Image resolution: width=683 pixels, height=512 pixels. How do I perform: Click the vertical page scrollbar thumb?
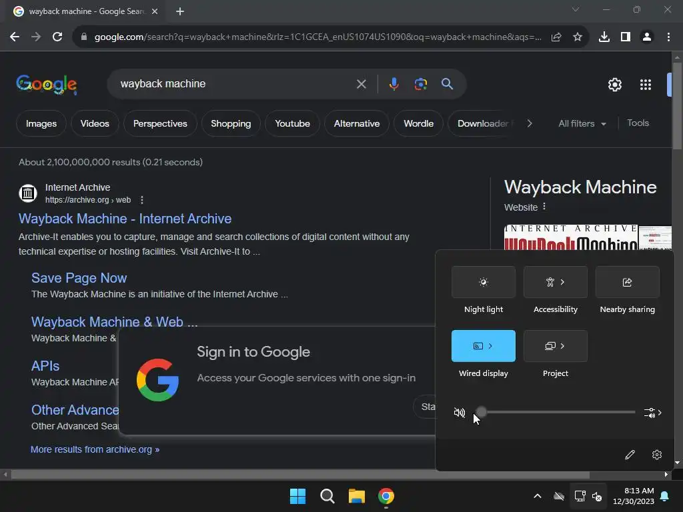677,106
